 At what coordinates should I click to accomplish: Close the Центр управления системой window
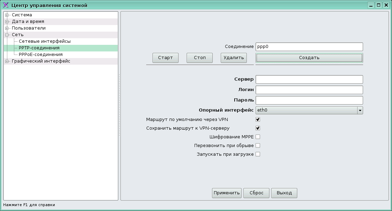tap(386, 5)
